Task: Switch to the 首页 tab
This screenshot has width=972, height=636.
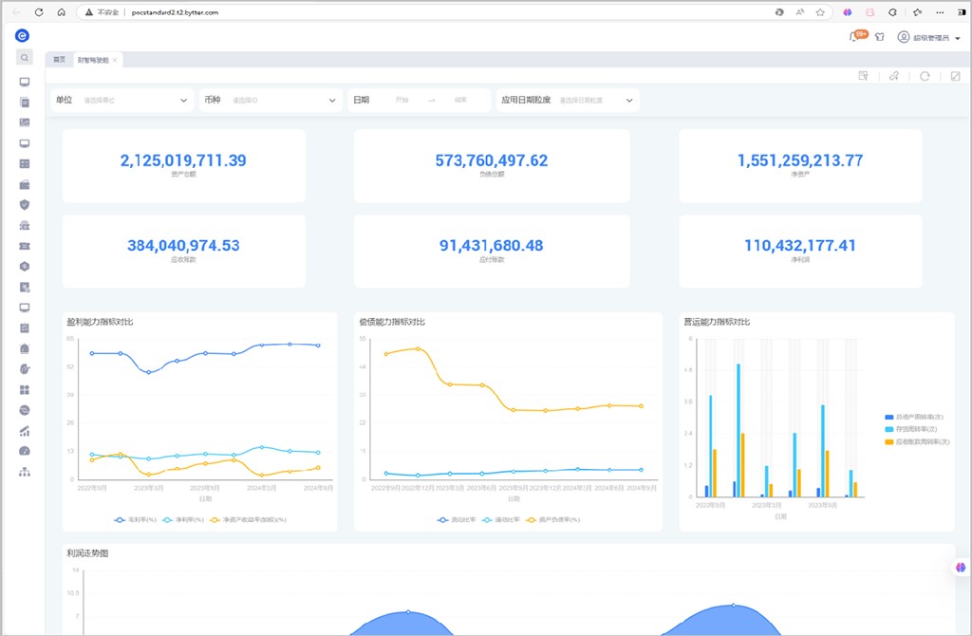Action: click(x=59, y=60)
